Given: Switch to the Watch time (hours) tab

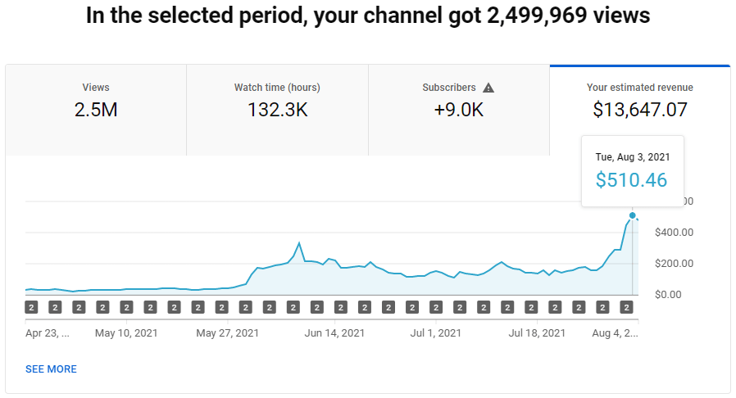Looking at the screenshot, I should [277, 111].
